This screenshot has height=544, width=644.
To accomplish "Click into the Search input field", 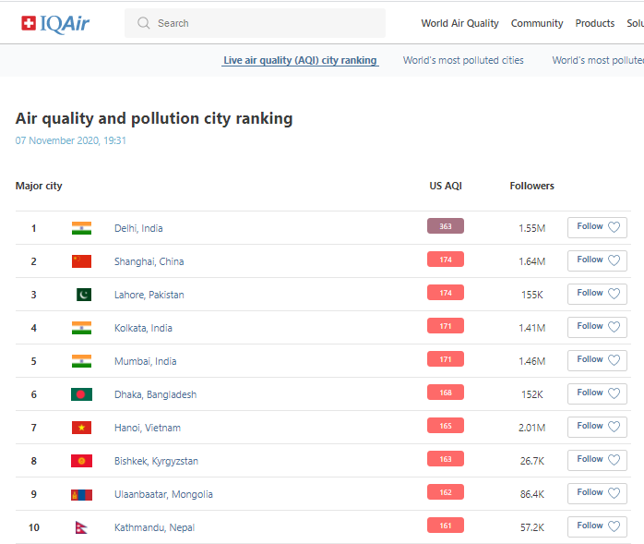I will click(268, 23).
